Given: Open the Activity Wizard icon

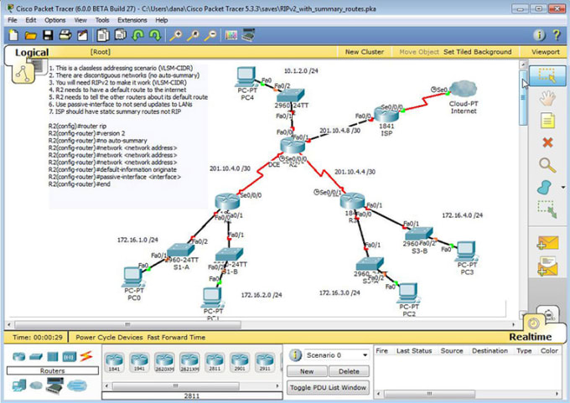Looking at the screenshot, I should coord(82,35).
